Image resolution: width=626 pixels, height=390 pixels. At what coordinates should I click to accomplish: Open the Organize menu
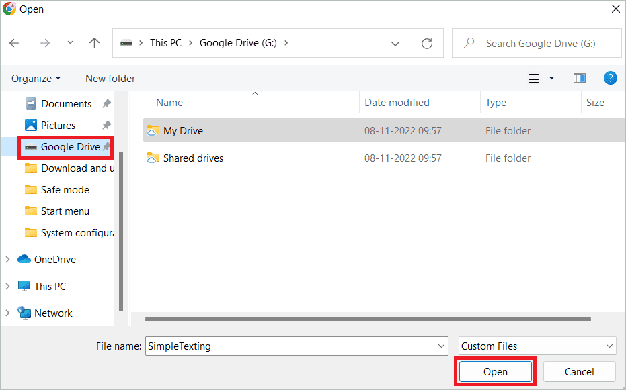coord(36,78)
